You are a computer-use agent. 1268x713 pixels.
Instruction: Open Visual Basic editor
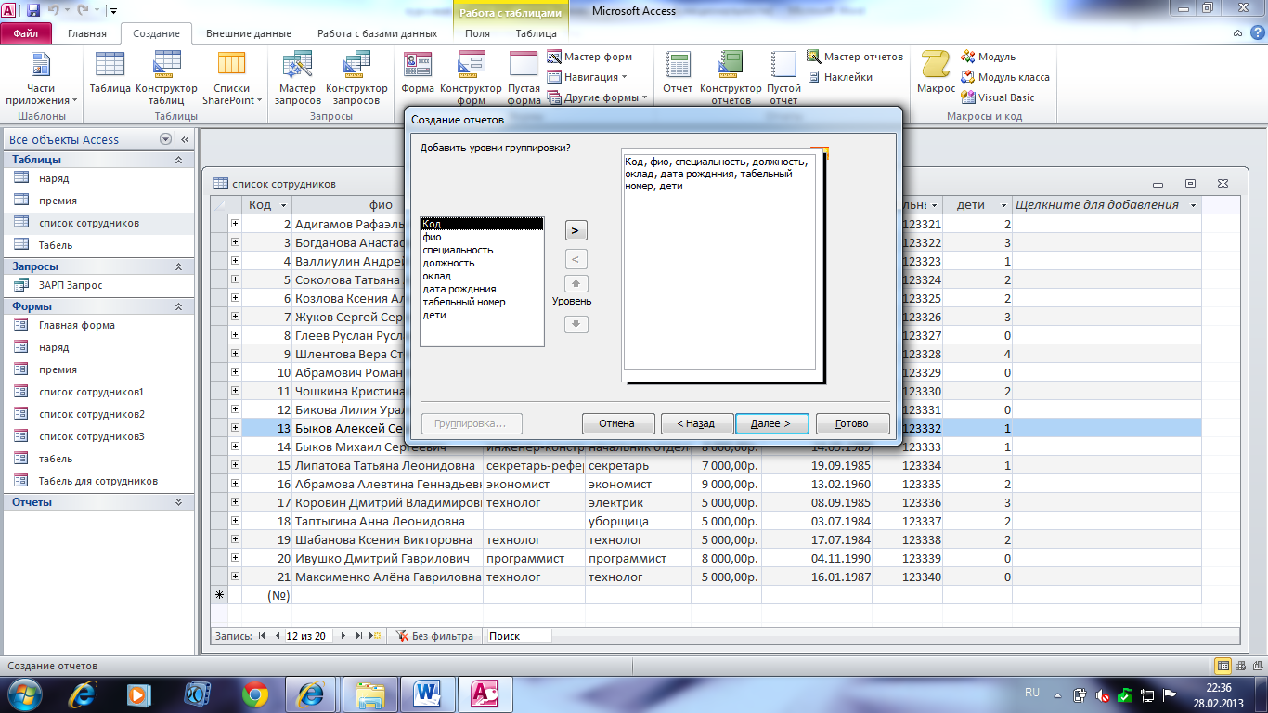click(x=998, y=97)
